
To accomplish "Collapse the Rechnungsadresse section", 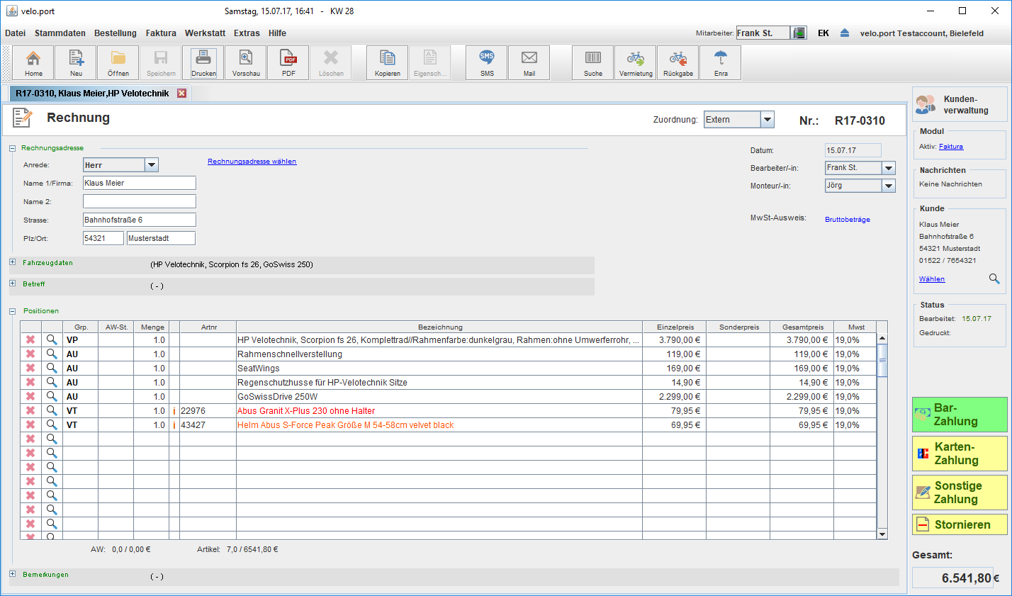I will pyautogui.click(x=13, y=148).
